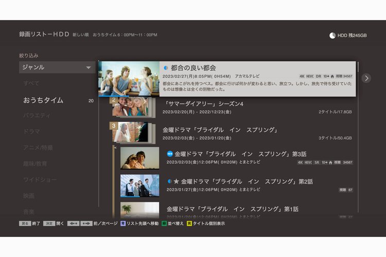Select the バラエティ genre filter

[x=37, y=116]
